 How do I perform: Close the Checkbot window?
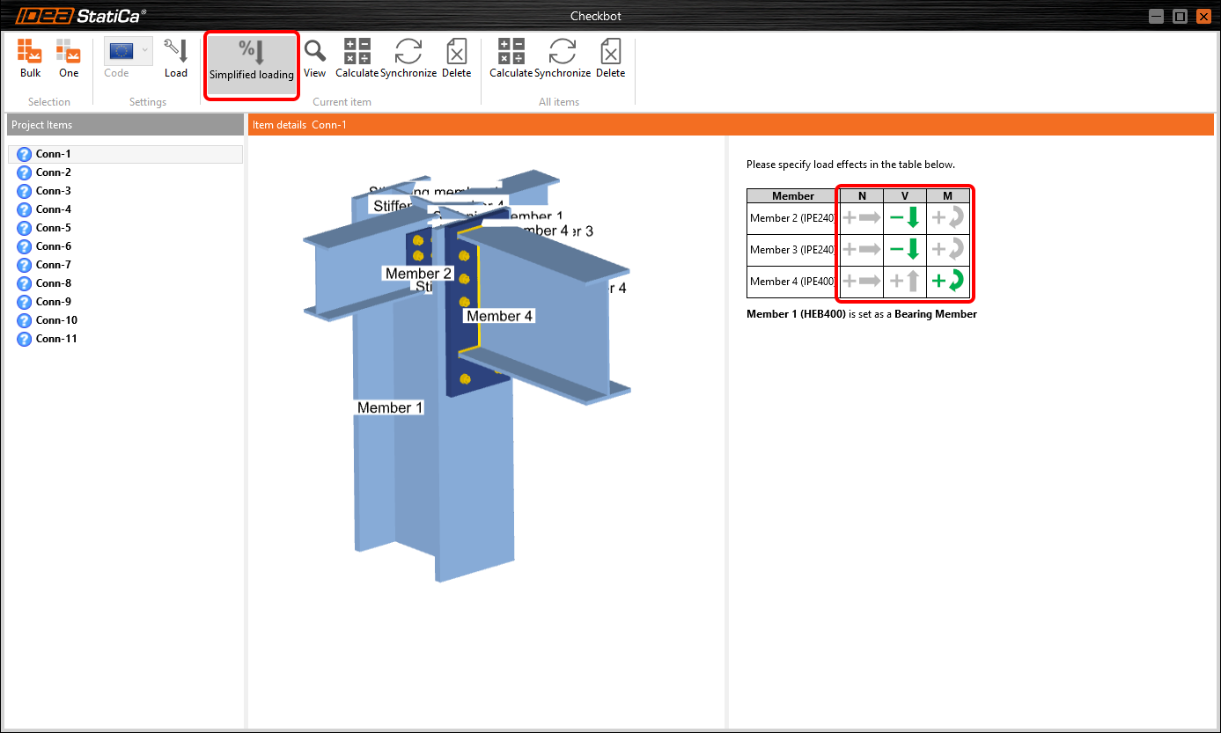(1203, 17)
